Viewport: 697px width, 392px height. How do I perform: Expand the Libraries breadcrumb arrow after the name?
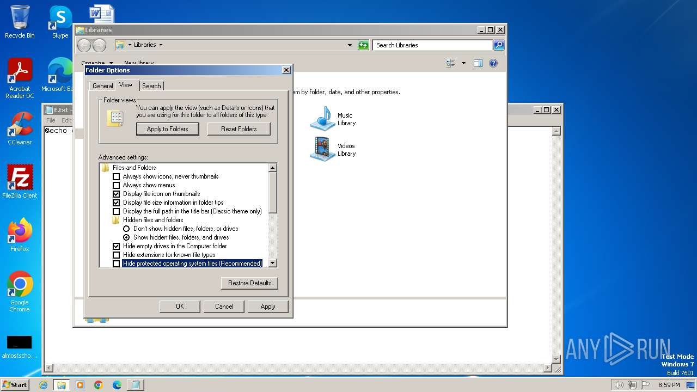pos(161,45)
